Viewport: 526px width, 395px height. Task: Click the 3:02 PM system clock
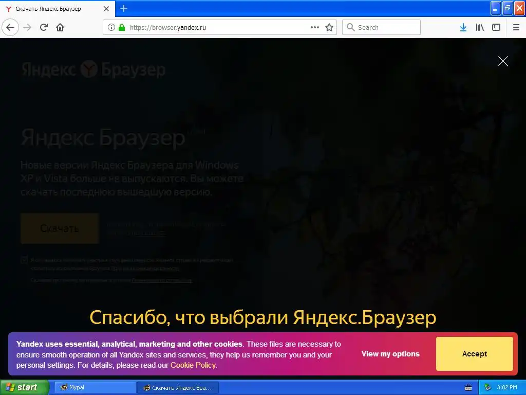point(507,387)
